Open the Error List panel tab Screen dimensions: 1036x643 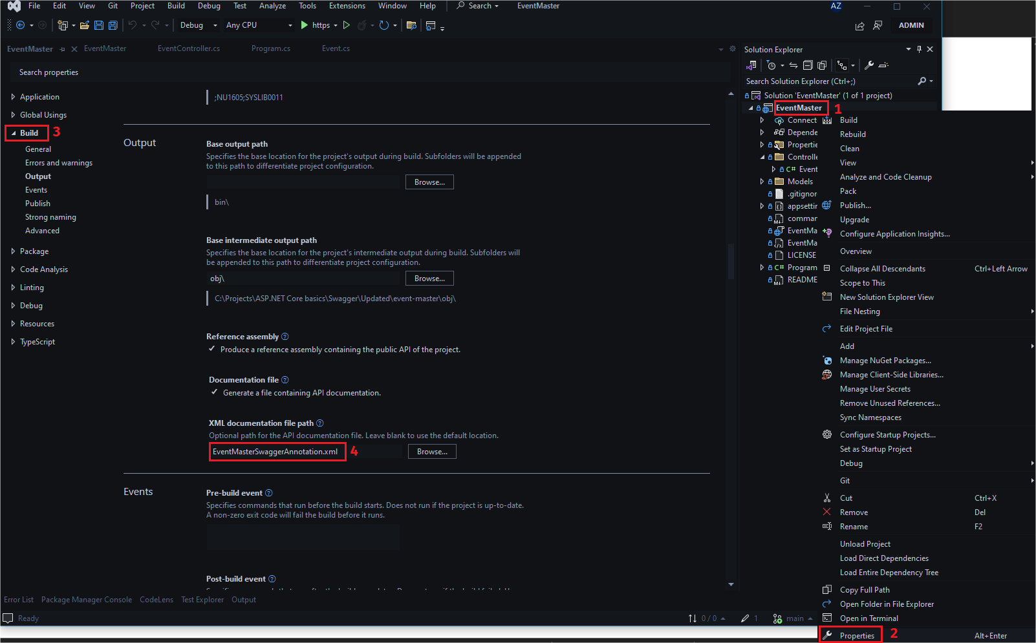(19, 600)
